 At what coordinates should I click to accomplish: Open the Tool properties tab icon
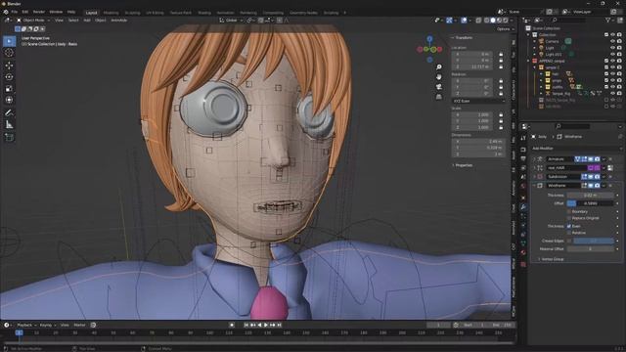523,138
